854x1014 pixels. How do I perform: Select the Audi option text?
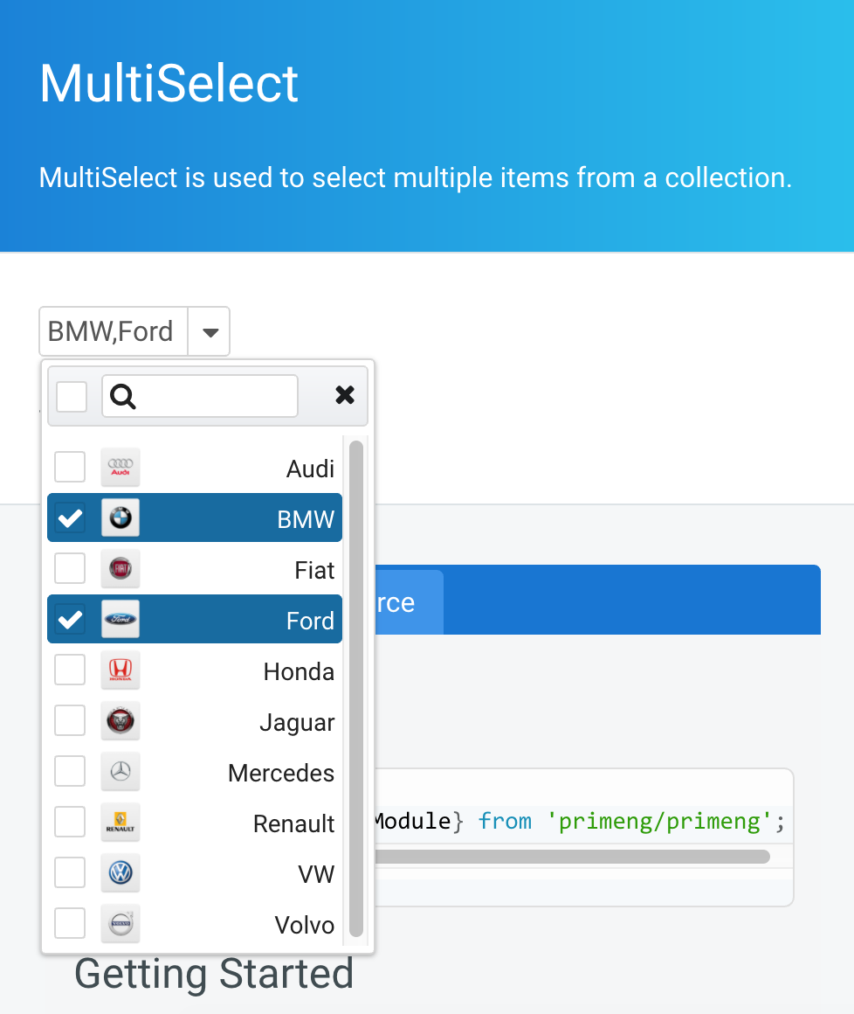[x=310, y=469]
